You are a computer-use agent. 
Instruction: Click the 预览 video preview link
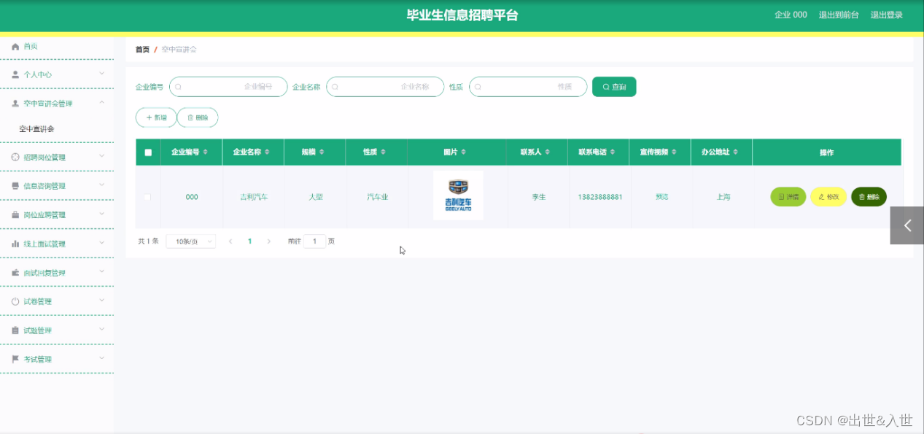(x=661, y=197)
